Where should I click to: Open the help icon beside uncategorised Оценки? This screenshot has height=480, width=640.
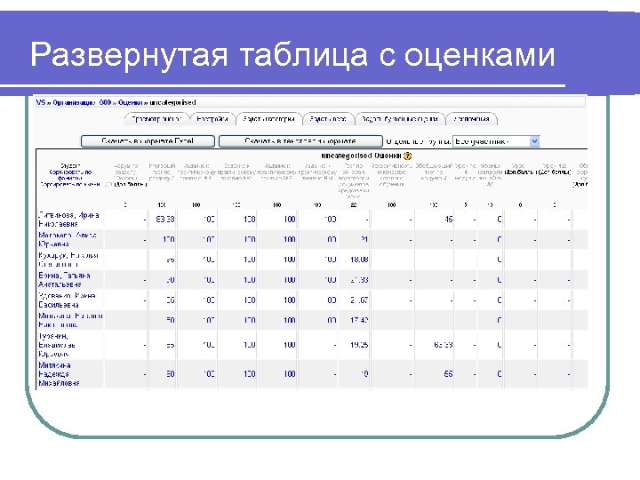(x=407, y=156)
